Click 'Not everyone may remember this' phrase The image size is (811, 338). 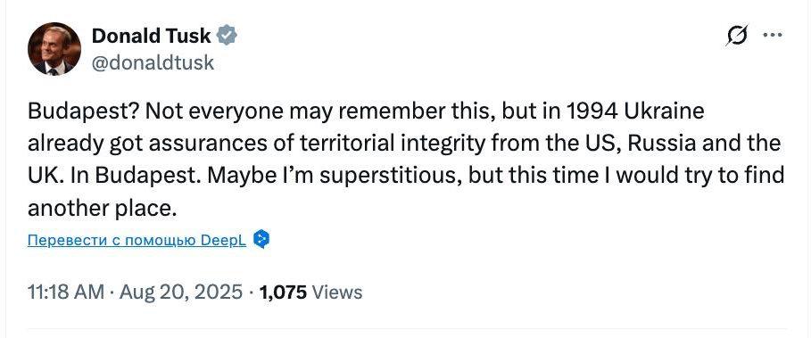click(x=294, y=111)
